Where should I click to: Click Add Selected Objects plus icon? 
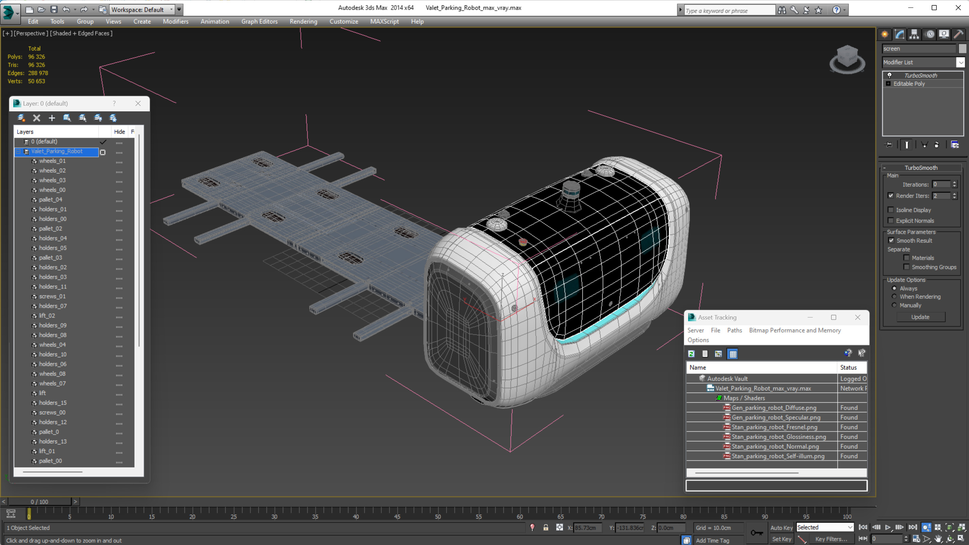(52, 118)
